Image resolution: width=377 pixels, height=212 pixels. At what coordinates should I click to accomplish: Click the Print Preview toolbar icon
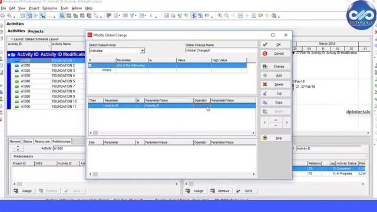tap(9, 16)
